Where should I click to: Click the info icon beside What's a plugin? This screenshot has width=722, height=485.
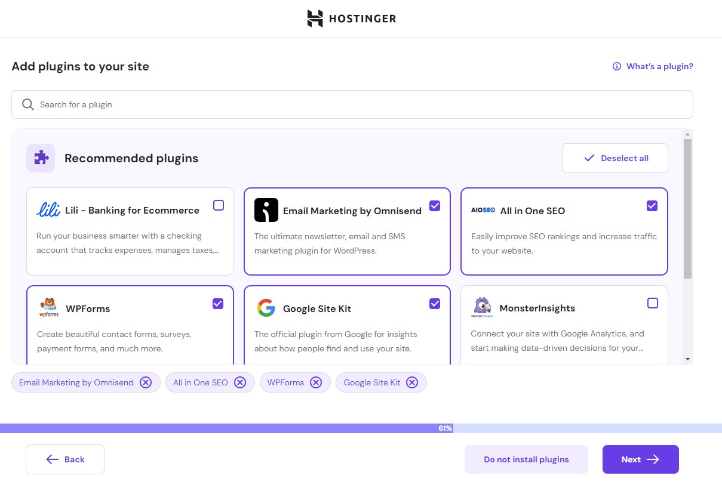coord(617,66)
